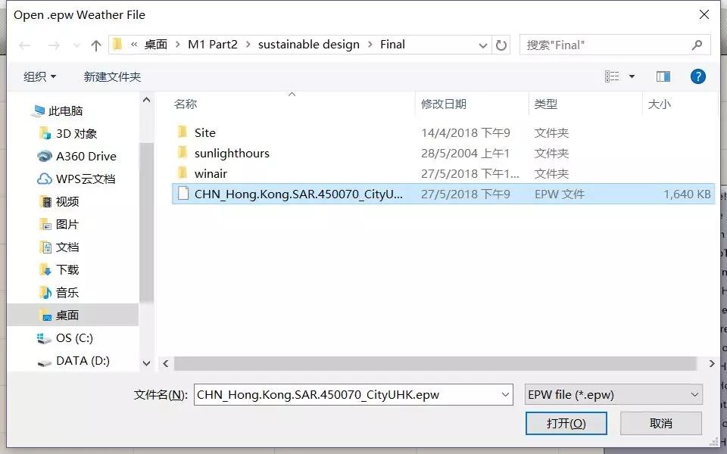Screen dimensions: 727x454
Task: Select 桌面 in the sidebar
Action: [73, 315]
